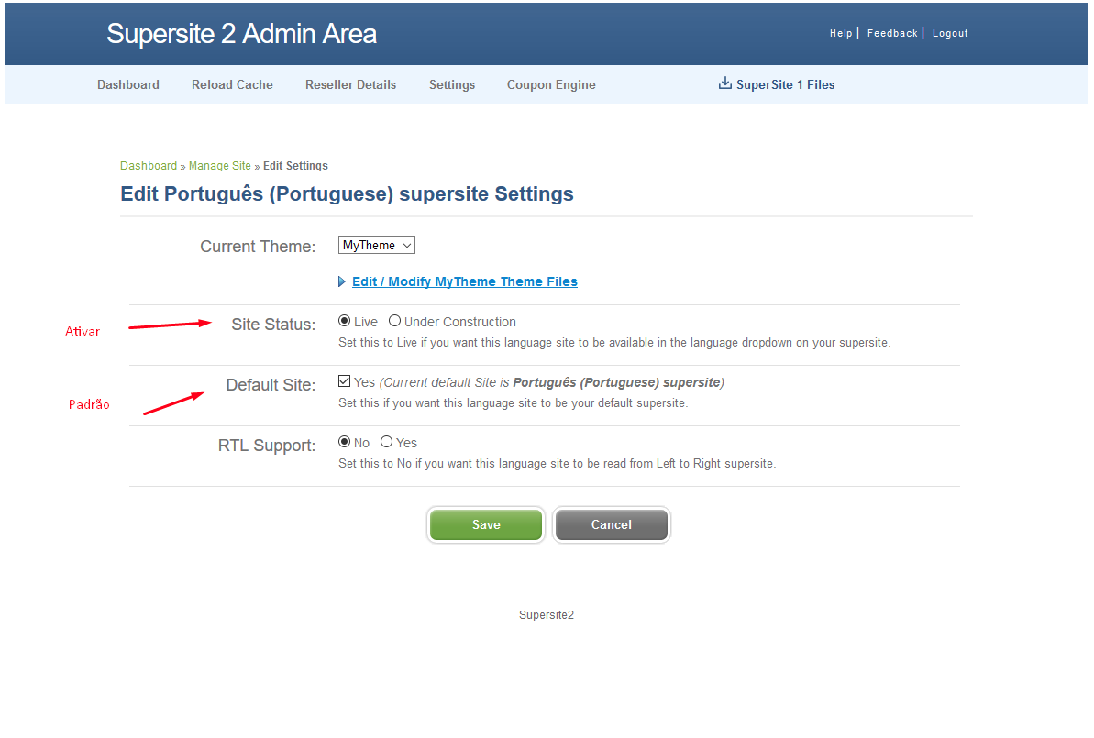Viewport: 1094px width, 738px height.
Task: Select RTL Support Yes radio button
Action: click(387, 442)
